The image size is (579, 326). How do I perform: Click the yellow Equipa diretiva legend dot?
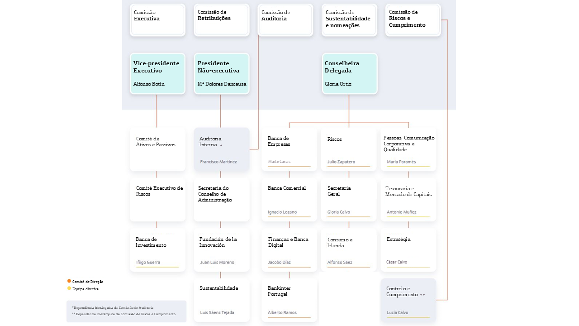tap(69, 288)
